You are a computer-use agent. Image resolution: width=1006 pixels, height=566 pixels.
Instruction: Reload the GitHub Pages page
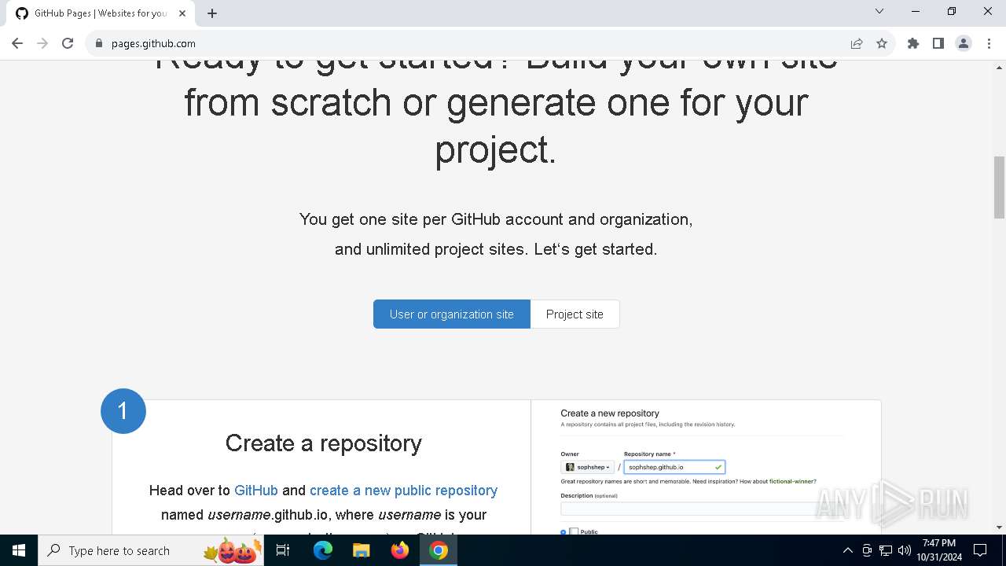pyautogui.click(x=68, y=43)
